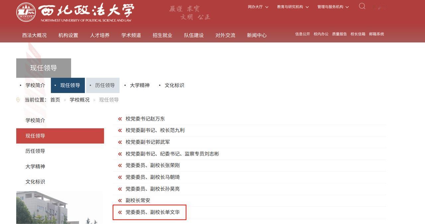The width and height of the screenshot is (425, 224).
Task: Click the arrow icon before 党委委员、副校长单文华
Action: (x=119, y=212)
